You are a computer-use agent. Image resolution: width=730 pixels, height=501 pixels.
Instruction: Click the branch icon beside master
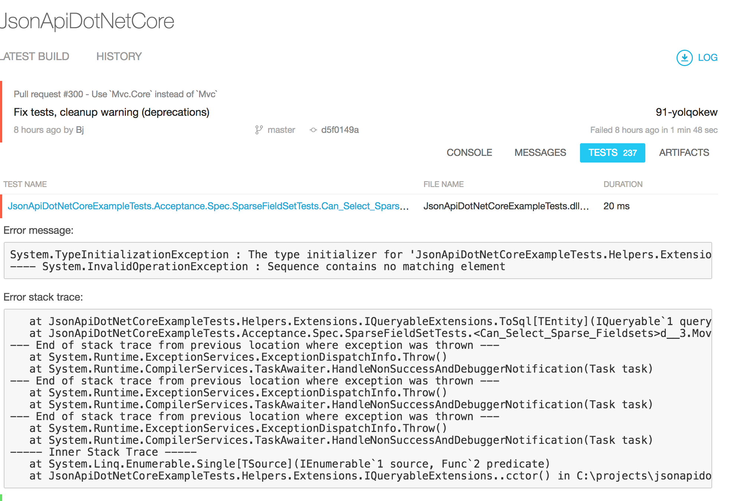point(259,130)
